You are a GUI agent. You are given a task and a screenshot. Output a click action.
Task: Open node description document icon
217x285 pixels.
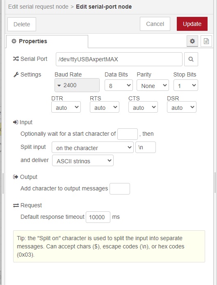pyautogui.click(x=206, y=41)
